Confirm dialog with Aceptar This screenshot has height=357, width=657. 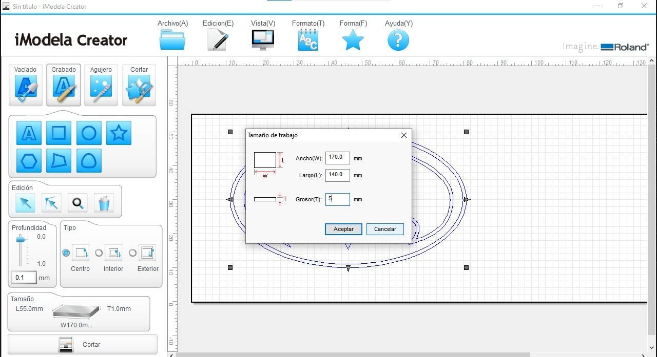(x=343, y=229)
